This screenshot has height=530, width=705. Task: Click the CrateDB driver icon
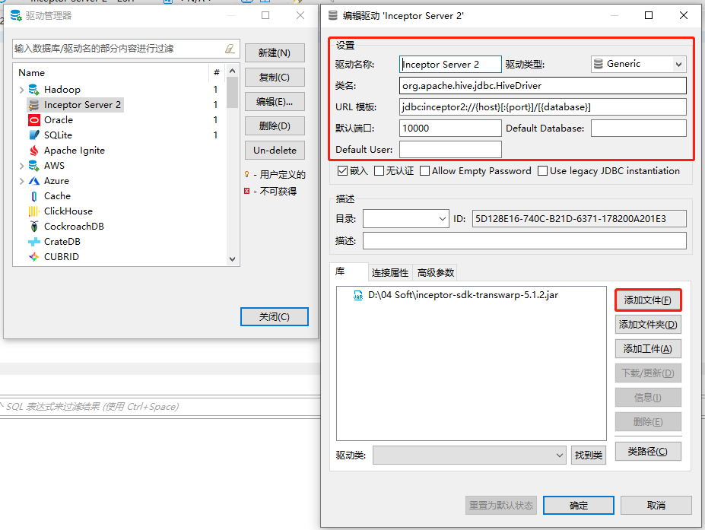coord(33,242)
